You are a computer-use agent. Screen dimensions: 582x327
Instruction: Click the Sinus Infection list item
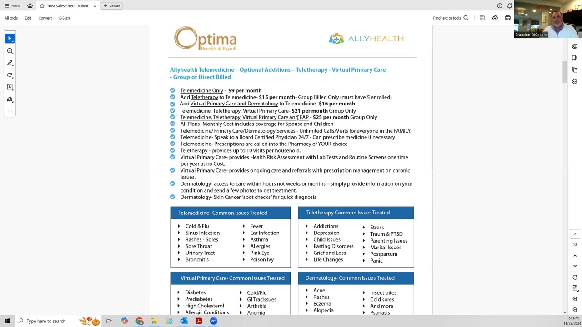point(202,233)
